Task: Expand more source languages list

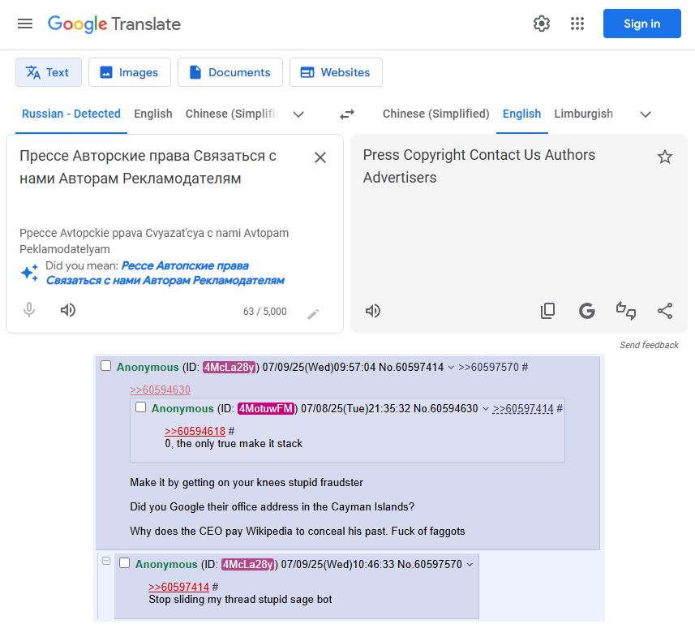Action: point(298,114)
